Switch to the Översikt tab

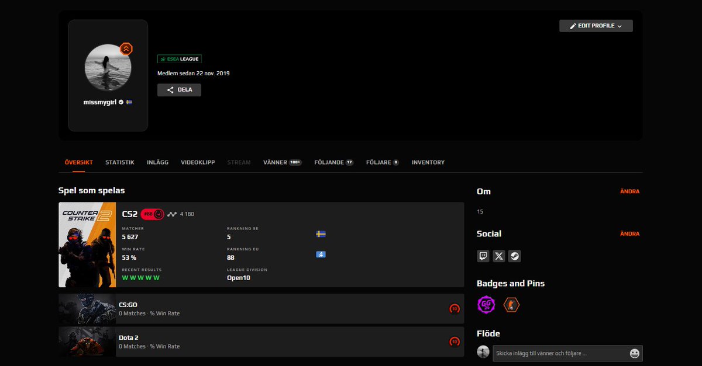coord(78,162)
